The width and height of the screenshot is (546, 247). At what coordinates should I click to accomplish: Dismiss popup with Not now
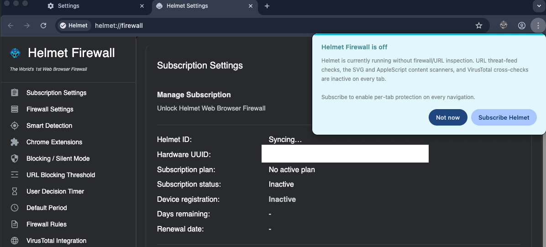coord(448,117)
